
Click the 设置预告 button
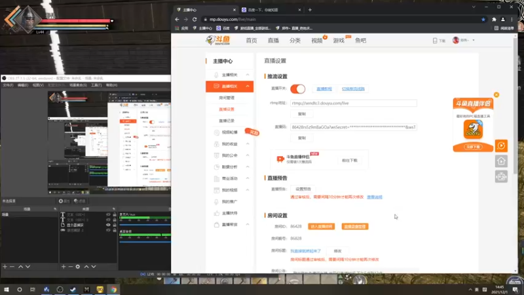(x=303, y=189)
